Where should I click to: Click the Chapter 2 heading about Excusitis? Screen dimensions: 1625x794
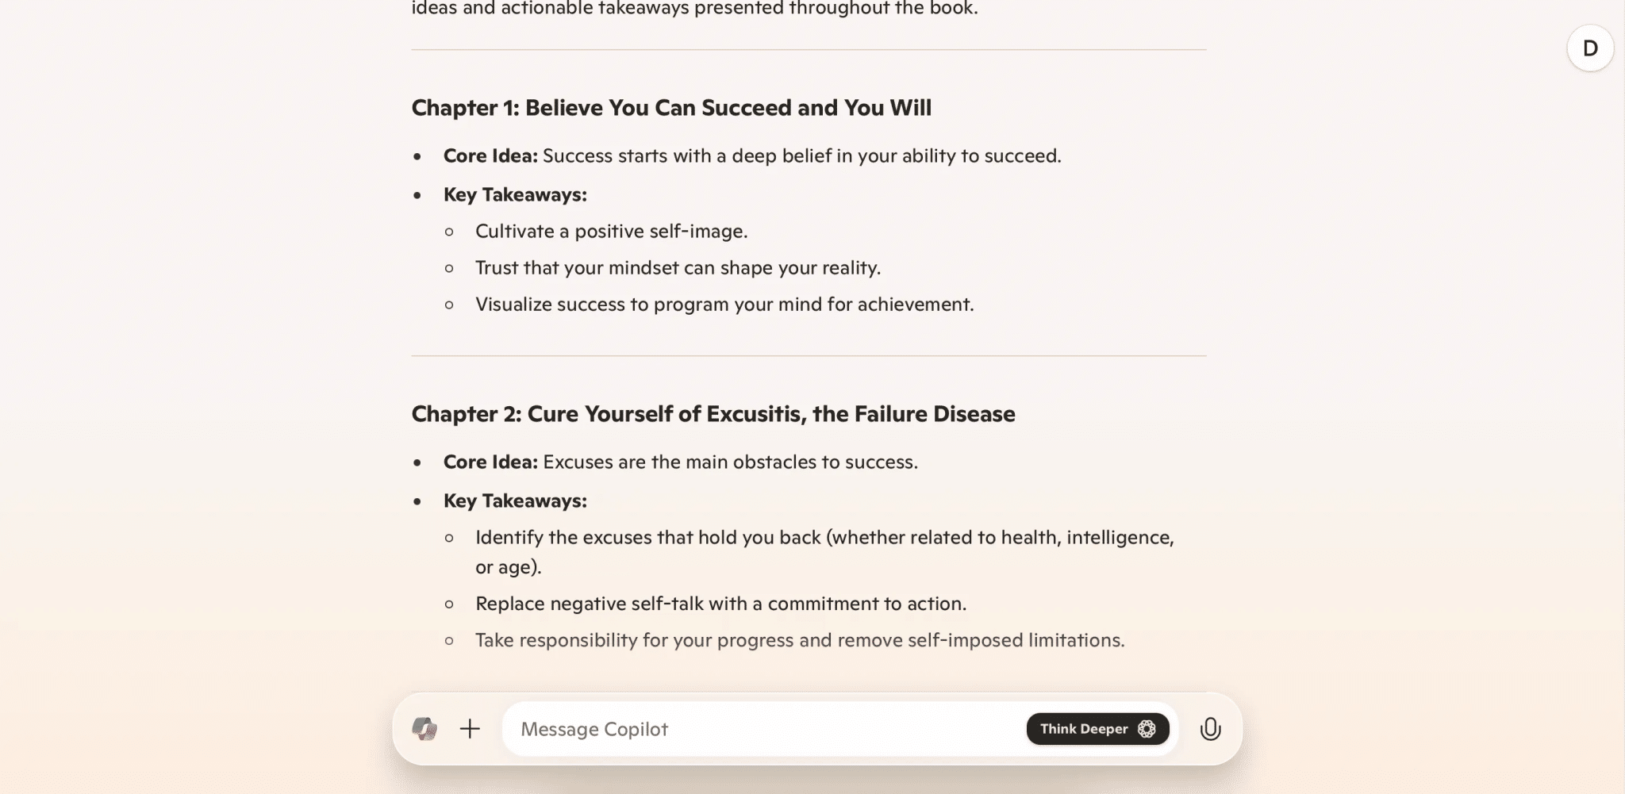coord(713,413)
